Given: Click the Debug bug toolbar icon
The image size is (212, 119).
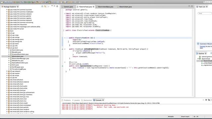Looking at the screenshot, I should [25, 2].
